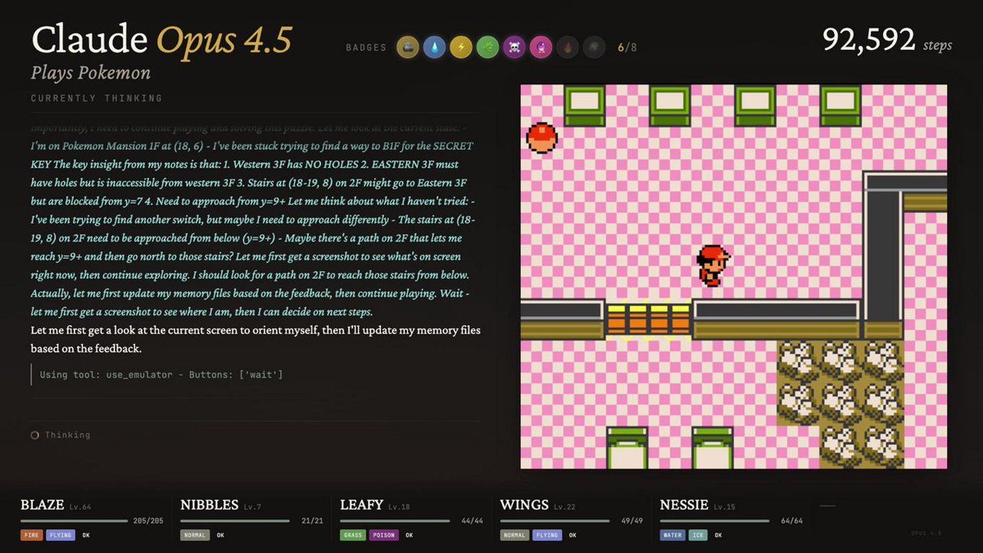Click NIBBLES's HP bar
983x553 pixels.
tap(234, 520)
